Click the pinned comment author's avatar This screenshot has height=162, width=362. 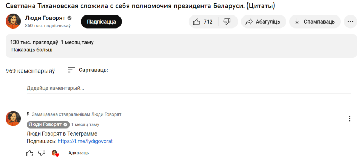click(13, 118)
